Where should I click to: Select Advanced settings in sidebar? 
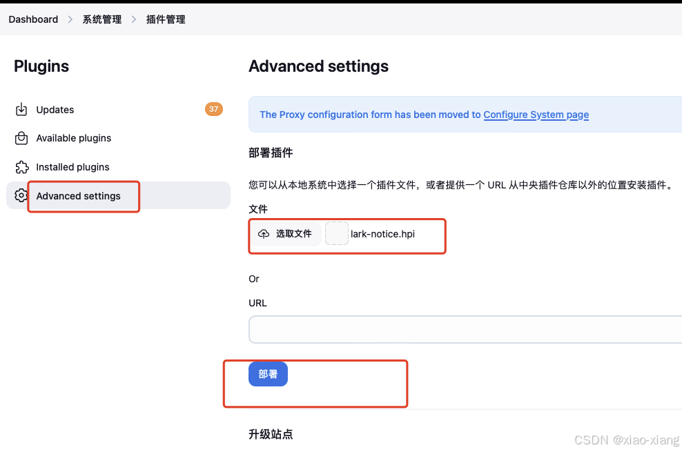point(118,195)
